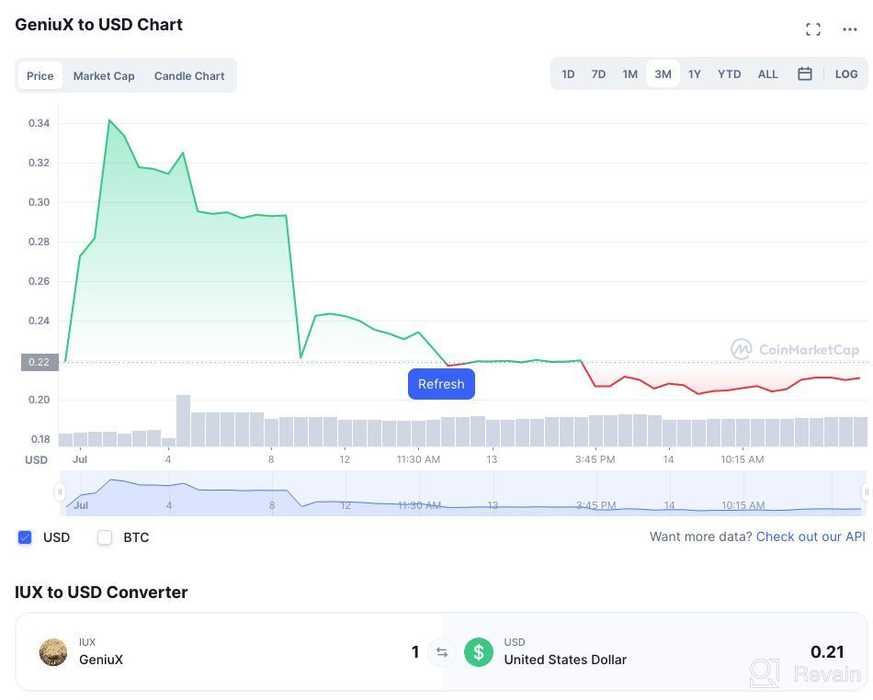Image resolution: width=873 pixels, height=700 pixels.
Task: Click the USD converted value 0.21
Action: pyautogui.click(x=827, y=651)
